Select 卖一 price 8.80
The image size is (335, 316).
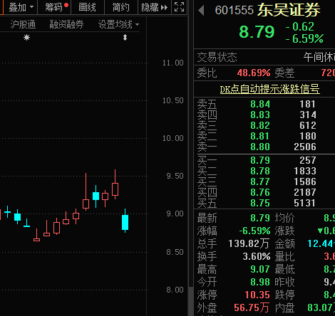(x=260, y=147)
